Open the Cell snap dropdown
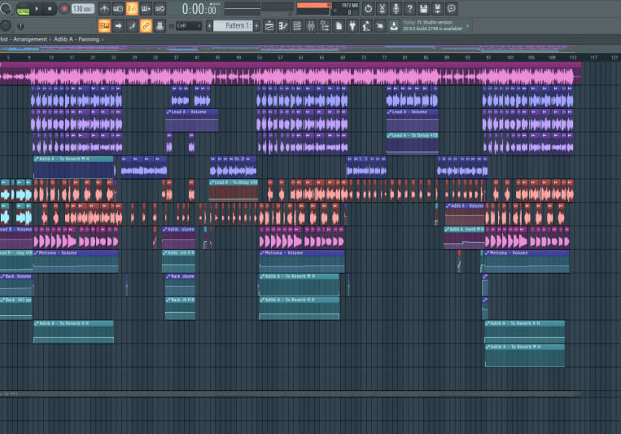 click(189, 26)
